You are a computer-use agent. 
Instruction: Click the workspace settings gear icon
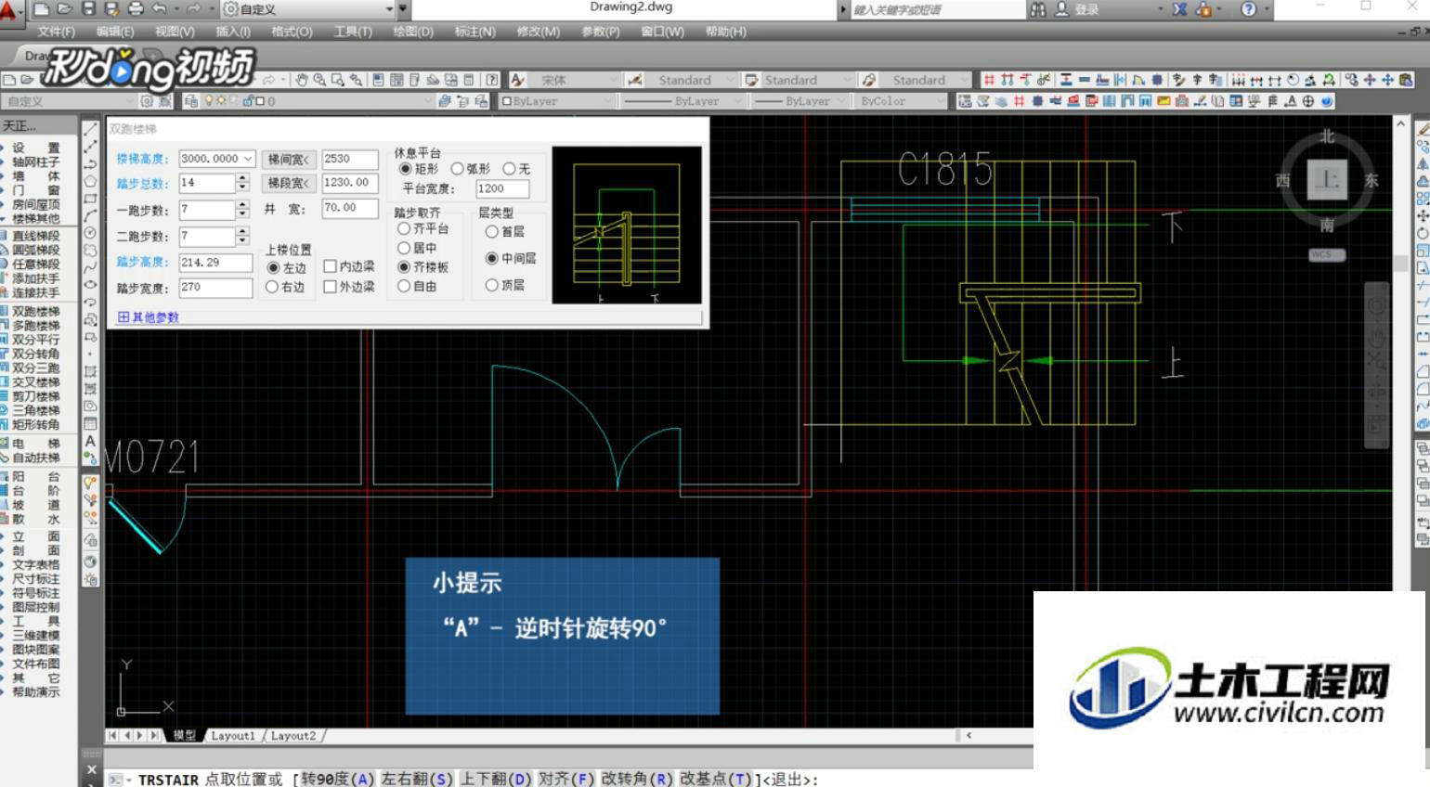coord(146,101)
